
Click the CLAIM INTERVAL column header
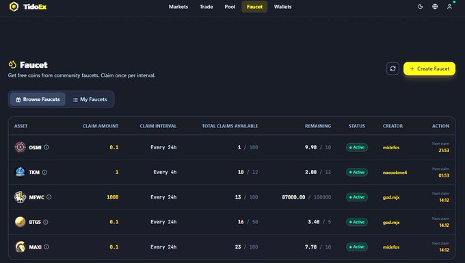pyautogui.click(x=158, y=126)
